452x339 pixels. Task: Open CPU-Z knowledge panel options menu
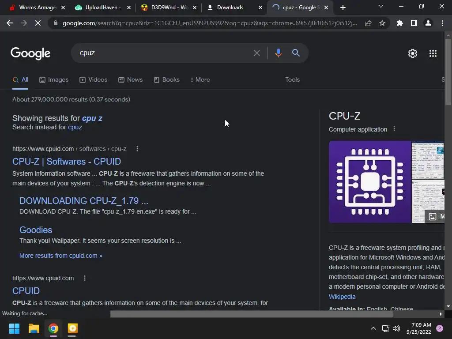pos(394,129)
